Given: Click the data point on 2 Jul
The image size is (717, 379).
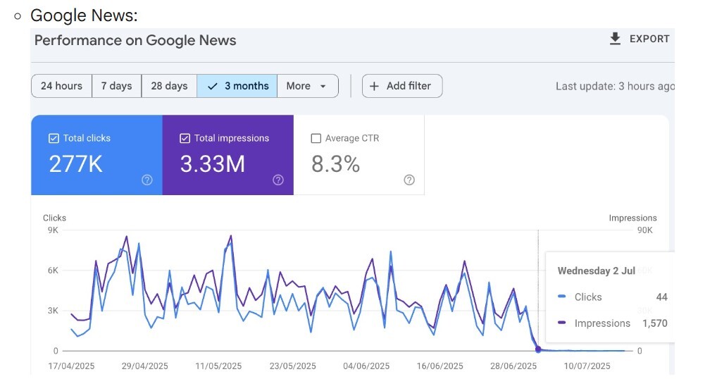Looking at the screenshot, I should pos(538,349).
